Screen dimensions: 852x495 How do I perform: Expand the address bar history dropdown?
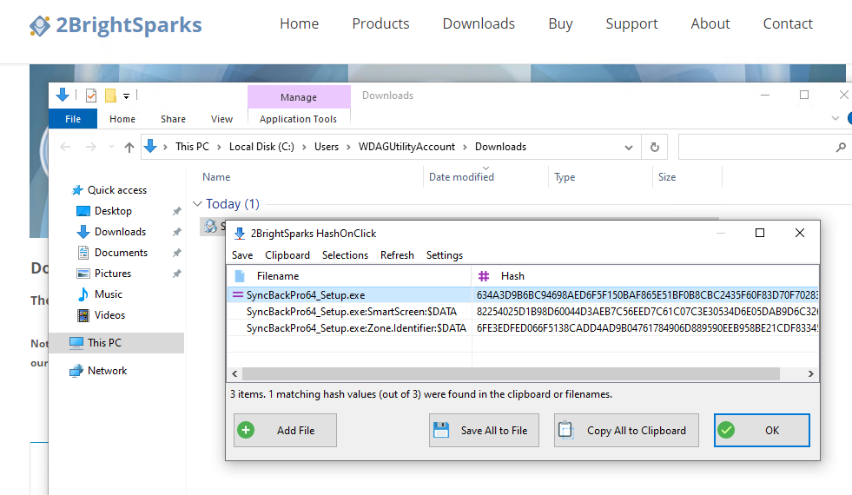(629, 148)
